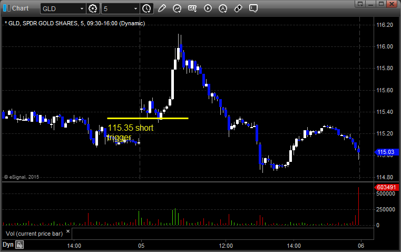This screenshot has height=252, width=401.
Task: Click the empty field beside Vol label
Action: pos(223,234)
